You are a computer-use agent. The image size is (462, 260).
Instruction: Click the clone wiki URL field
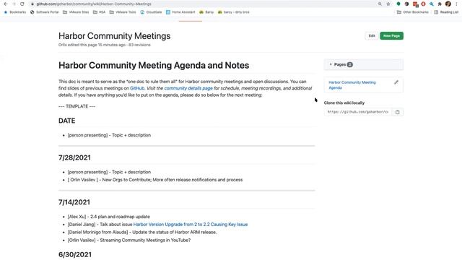358,112
